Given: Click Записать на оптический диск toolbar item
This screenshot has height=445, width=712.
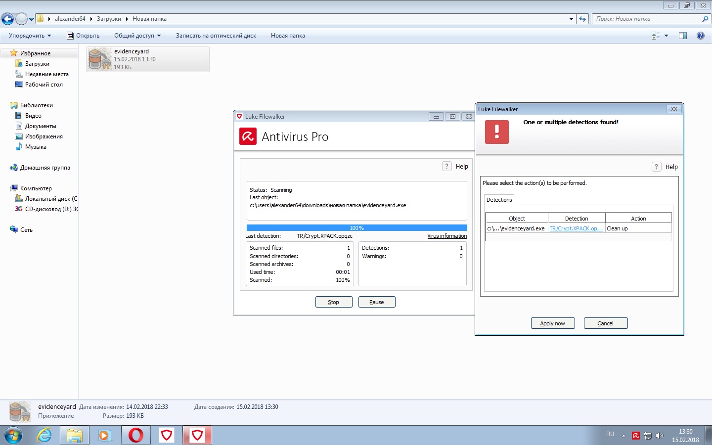Looking at the screenshot, I should tap(216, 36).
